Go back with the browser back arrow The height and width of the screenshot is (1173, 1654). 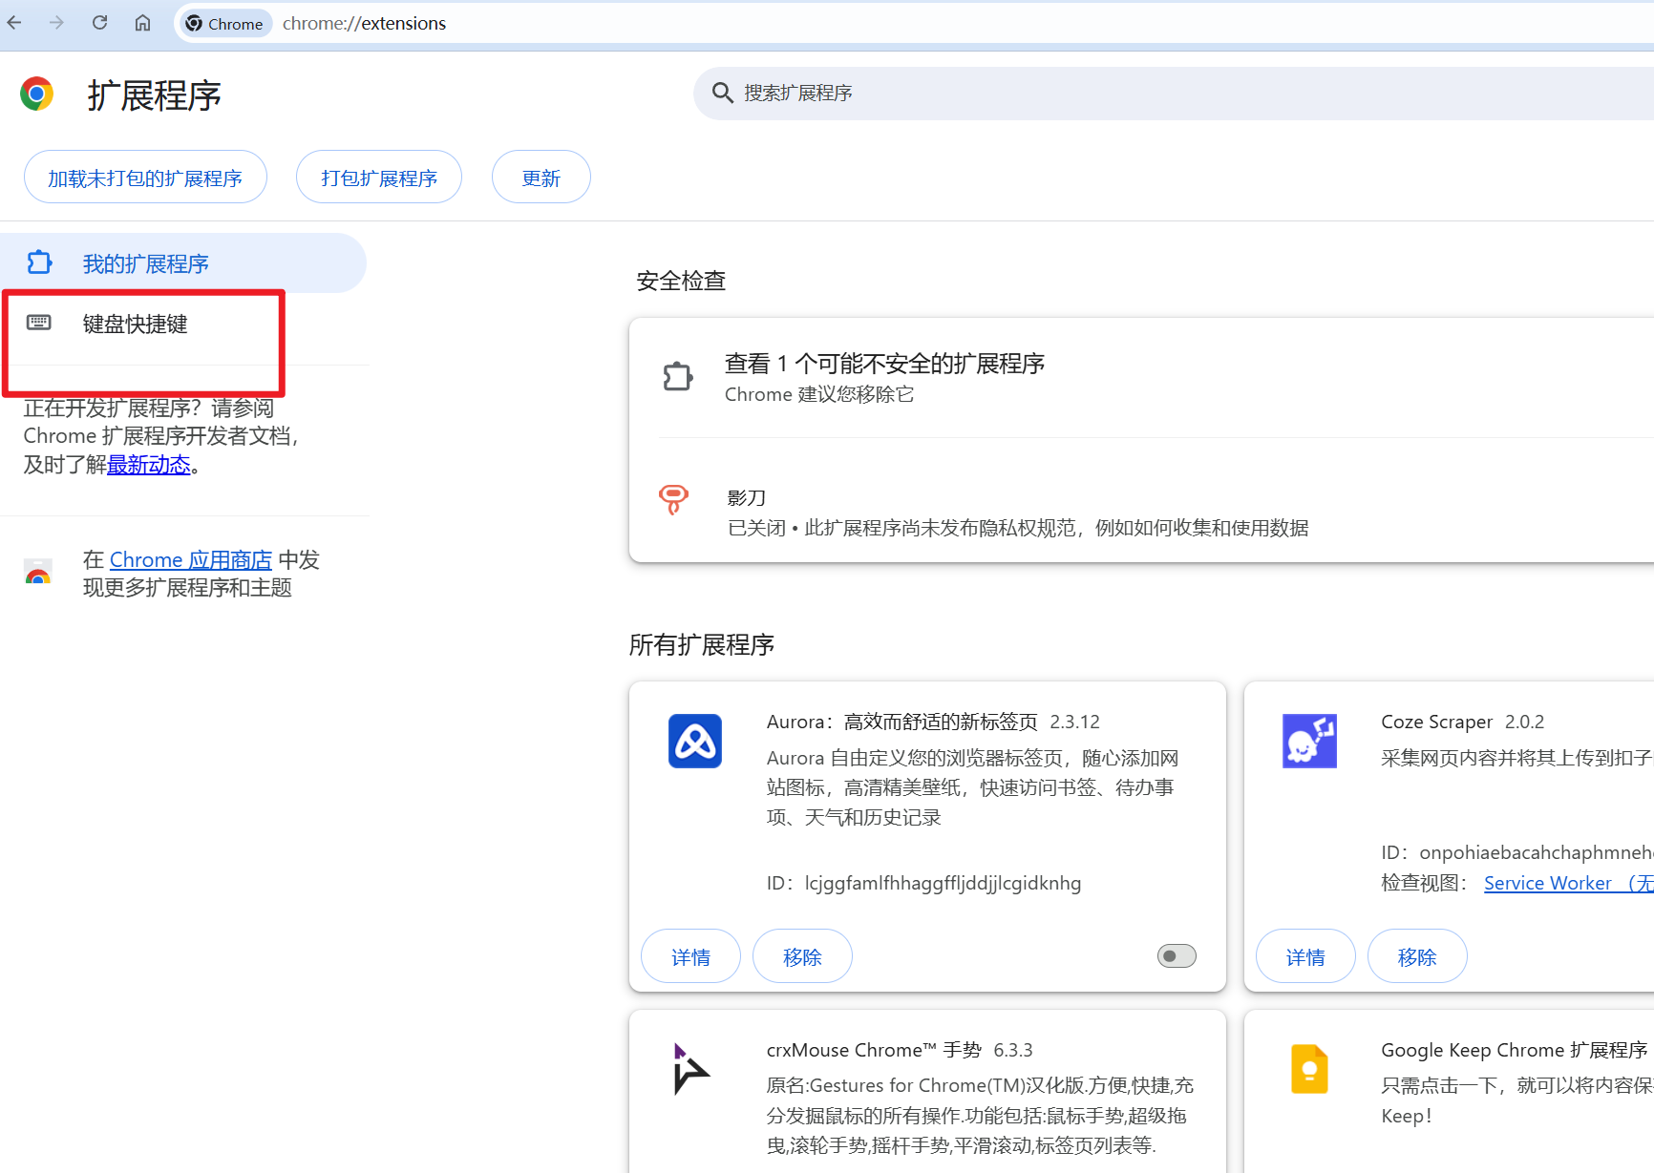14,23
